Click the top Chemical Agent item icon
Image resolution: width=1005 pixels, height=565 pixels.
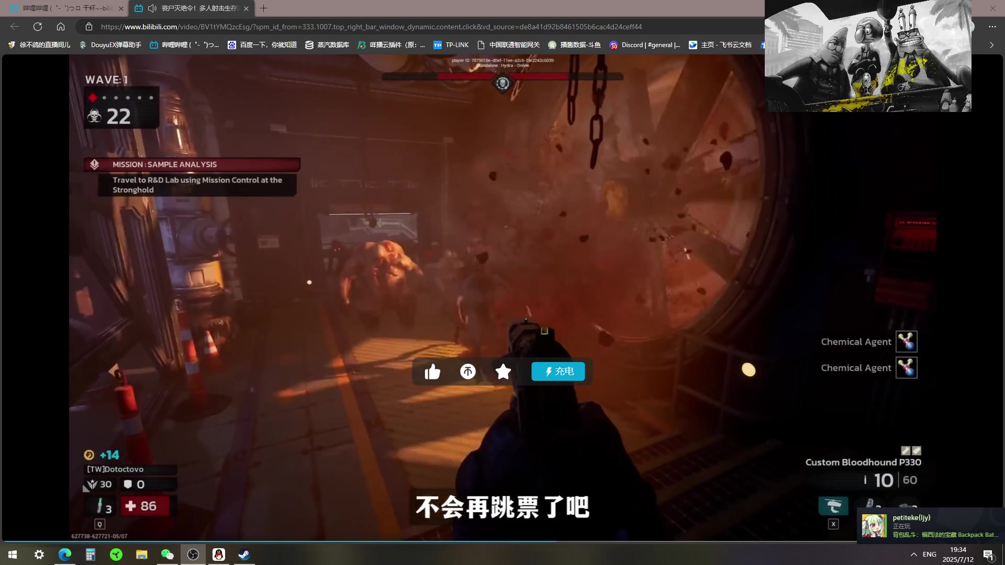(907, 342)
